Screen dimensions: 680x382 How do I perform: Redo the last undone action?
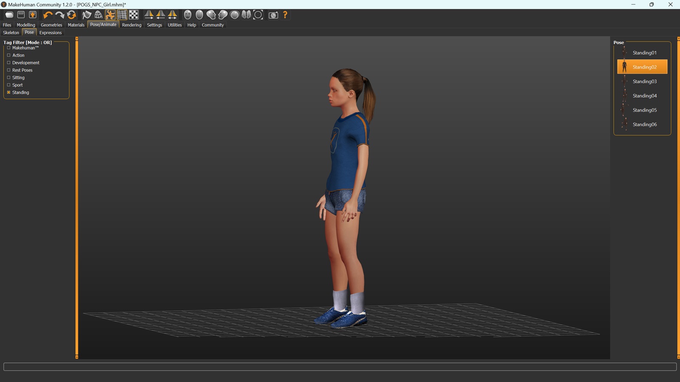click(x=59, y=15)
